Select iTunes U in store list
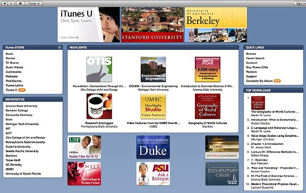 click(x=11, y=90)
